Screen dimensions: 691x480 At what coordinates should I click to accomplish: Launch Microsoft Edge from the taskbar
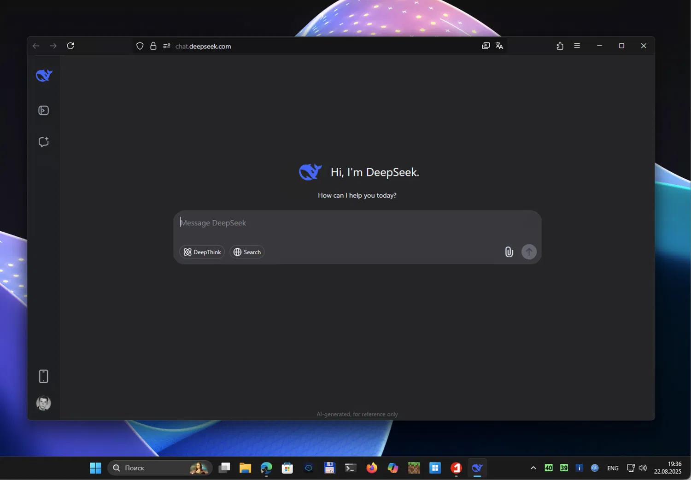tap(266, 468)
